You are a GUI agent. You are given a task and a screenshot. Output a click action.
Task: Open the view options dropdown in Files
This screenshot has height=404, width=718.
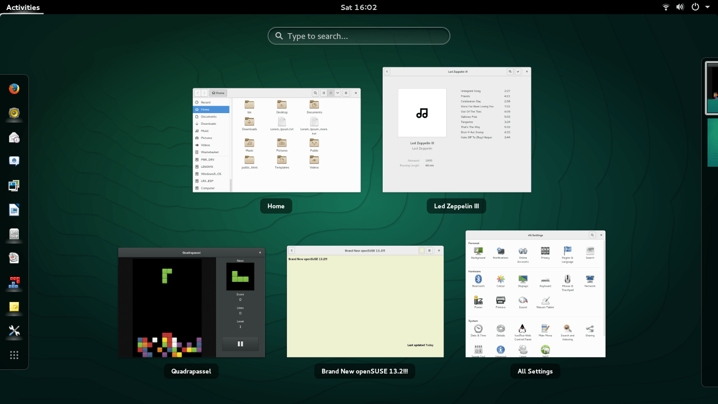338,93
